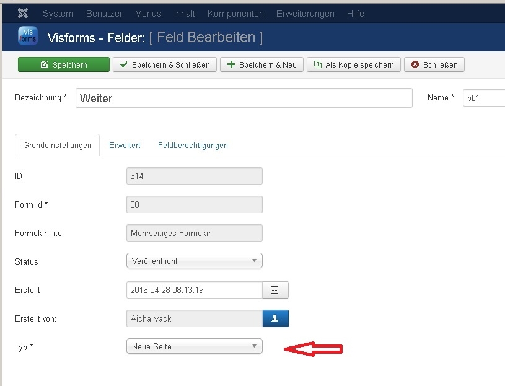Click the Formular Titel field
Viewport: 505px width, 386px height.
(195, 233)
